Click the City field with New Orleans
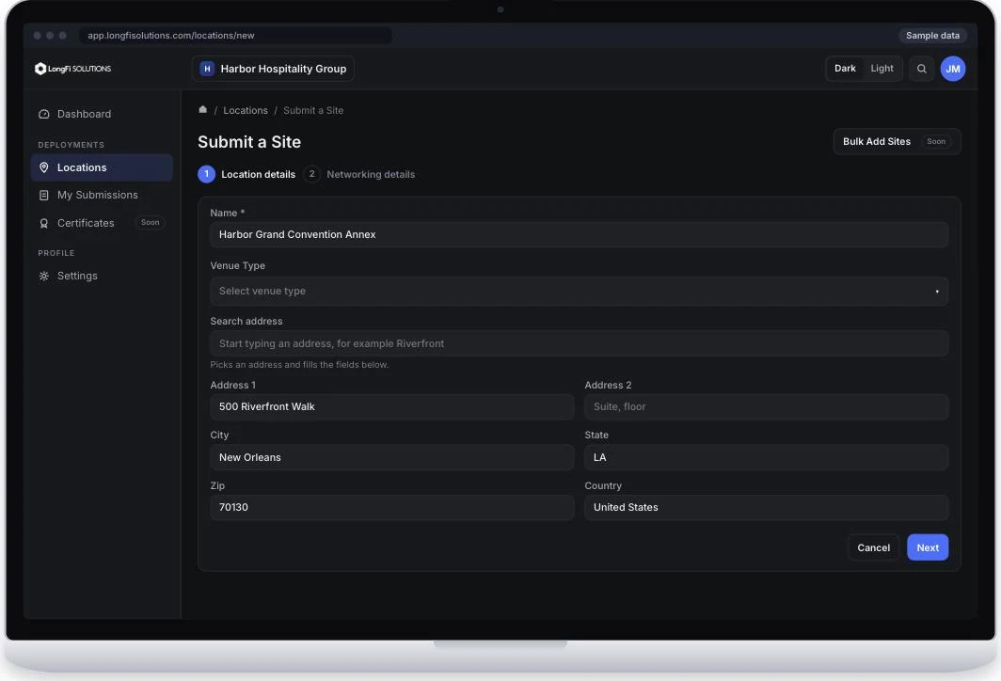This screenshot has width=1001, height=681. pos(391,457)
